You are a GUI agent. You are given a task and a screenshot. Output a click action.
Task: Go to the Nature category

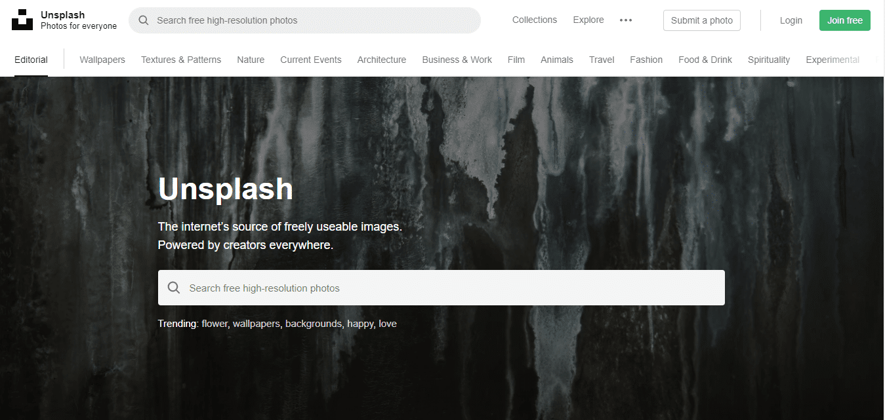pyautogui.click(x=251, y=60)
